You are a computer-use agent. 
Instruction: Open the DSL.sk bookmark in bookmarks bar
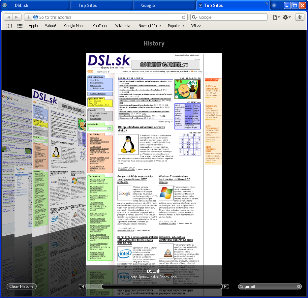[x=196, y=26]
